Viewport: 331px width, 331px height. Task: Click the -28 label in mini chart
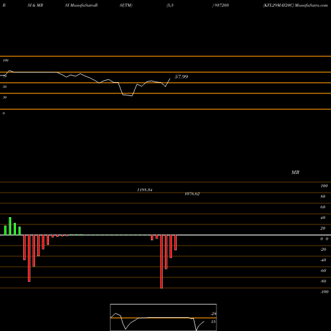coord(213,314)
